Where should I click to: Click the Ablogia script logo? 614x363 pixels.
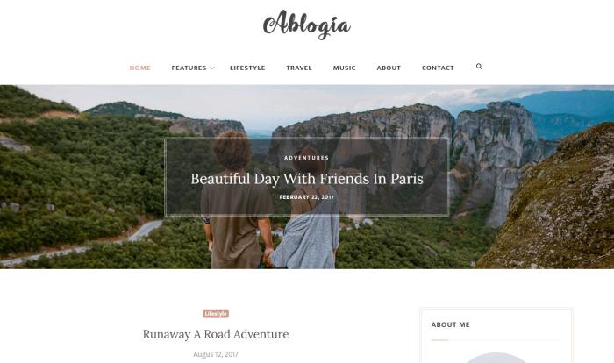click(307, 25)
